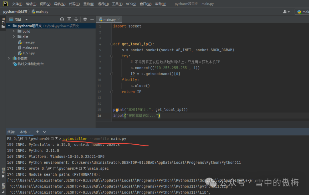Viewport: 309px width, 195px height.
Task: Open the 窗口(W) menu
Action: 146,4
